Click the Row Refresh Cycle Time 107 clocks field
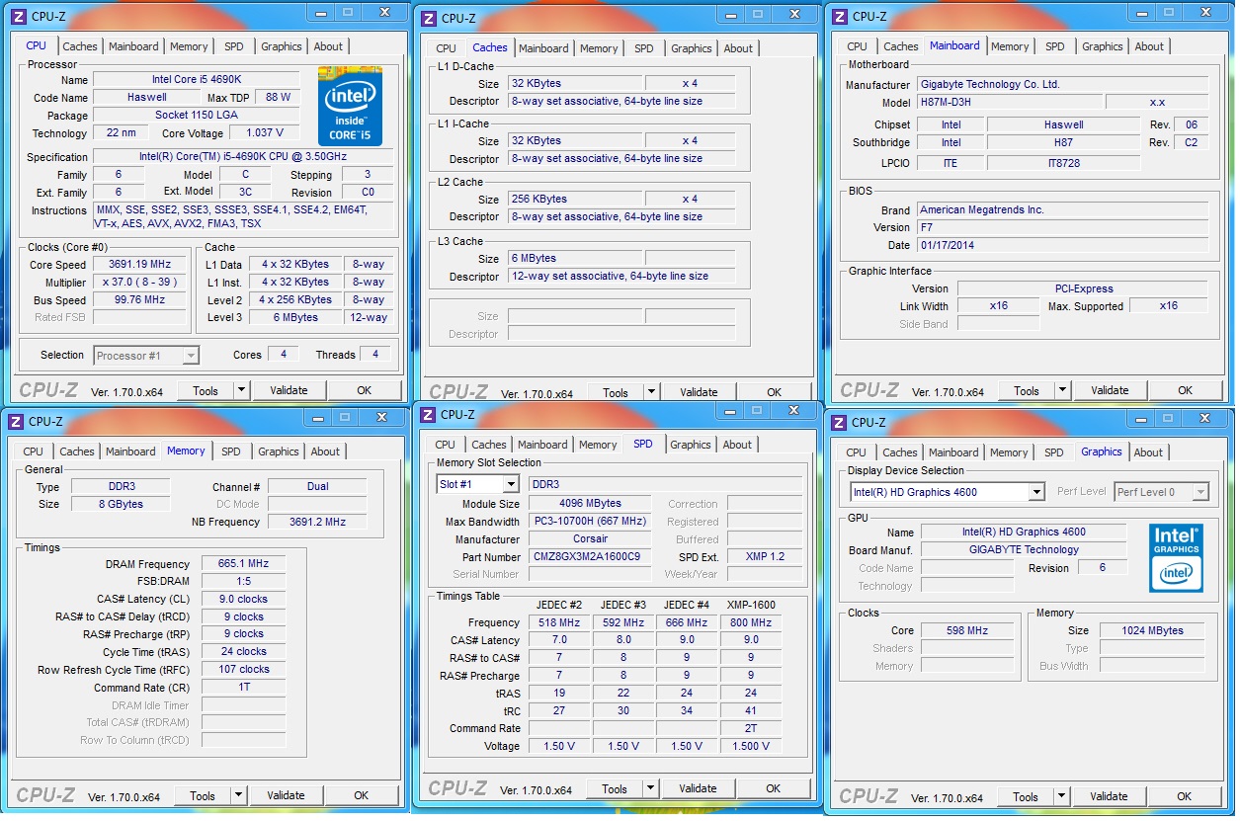Image resolution: width=1240 pixels, height=821 pixels. [x=243, y=669]
